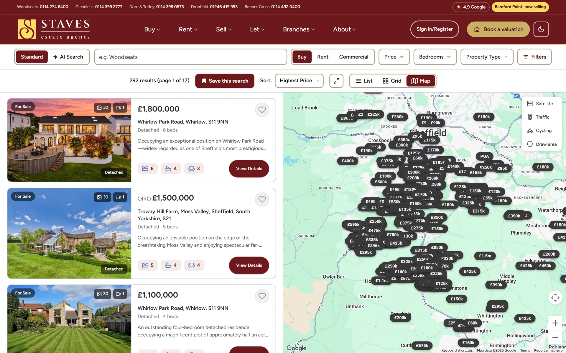The width and height of the screenshot is (566, 353).
Task: Click Book a valuation button
Action: coord(498,29)
